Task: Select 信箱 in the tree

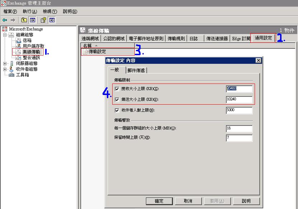Action: (x=27, y=41)
